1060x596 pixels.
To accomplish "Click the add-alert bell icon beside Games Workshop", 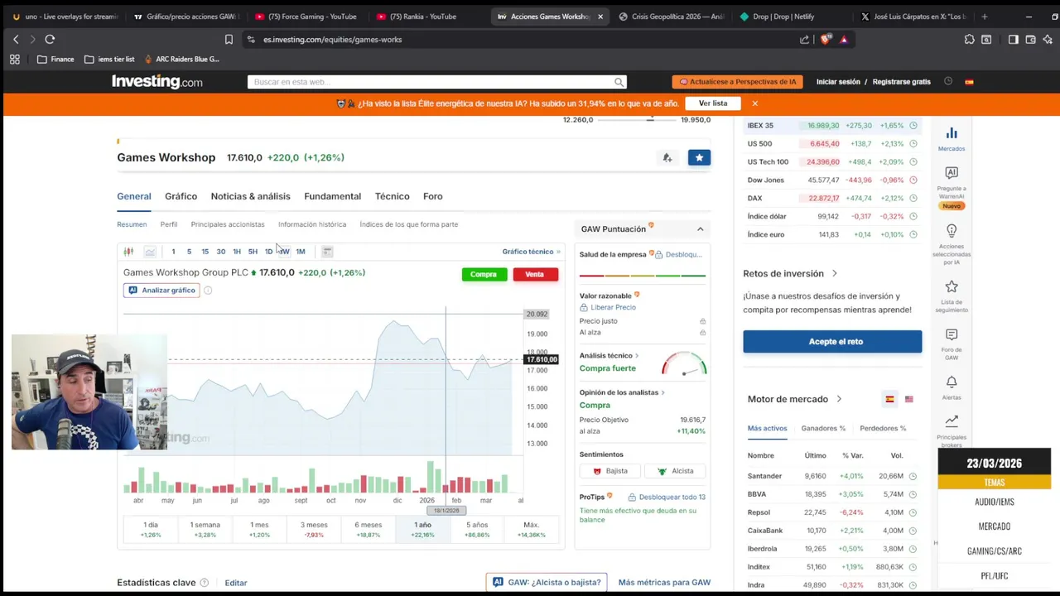I will [667, 157].
